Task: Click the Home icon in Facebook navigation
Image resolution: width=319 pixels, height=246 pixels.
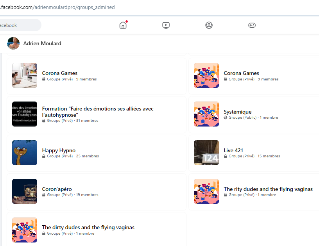Action: [x=123, y=25]
